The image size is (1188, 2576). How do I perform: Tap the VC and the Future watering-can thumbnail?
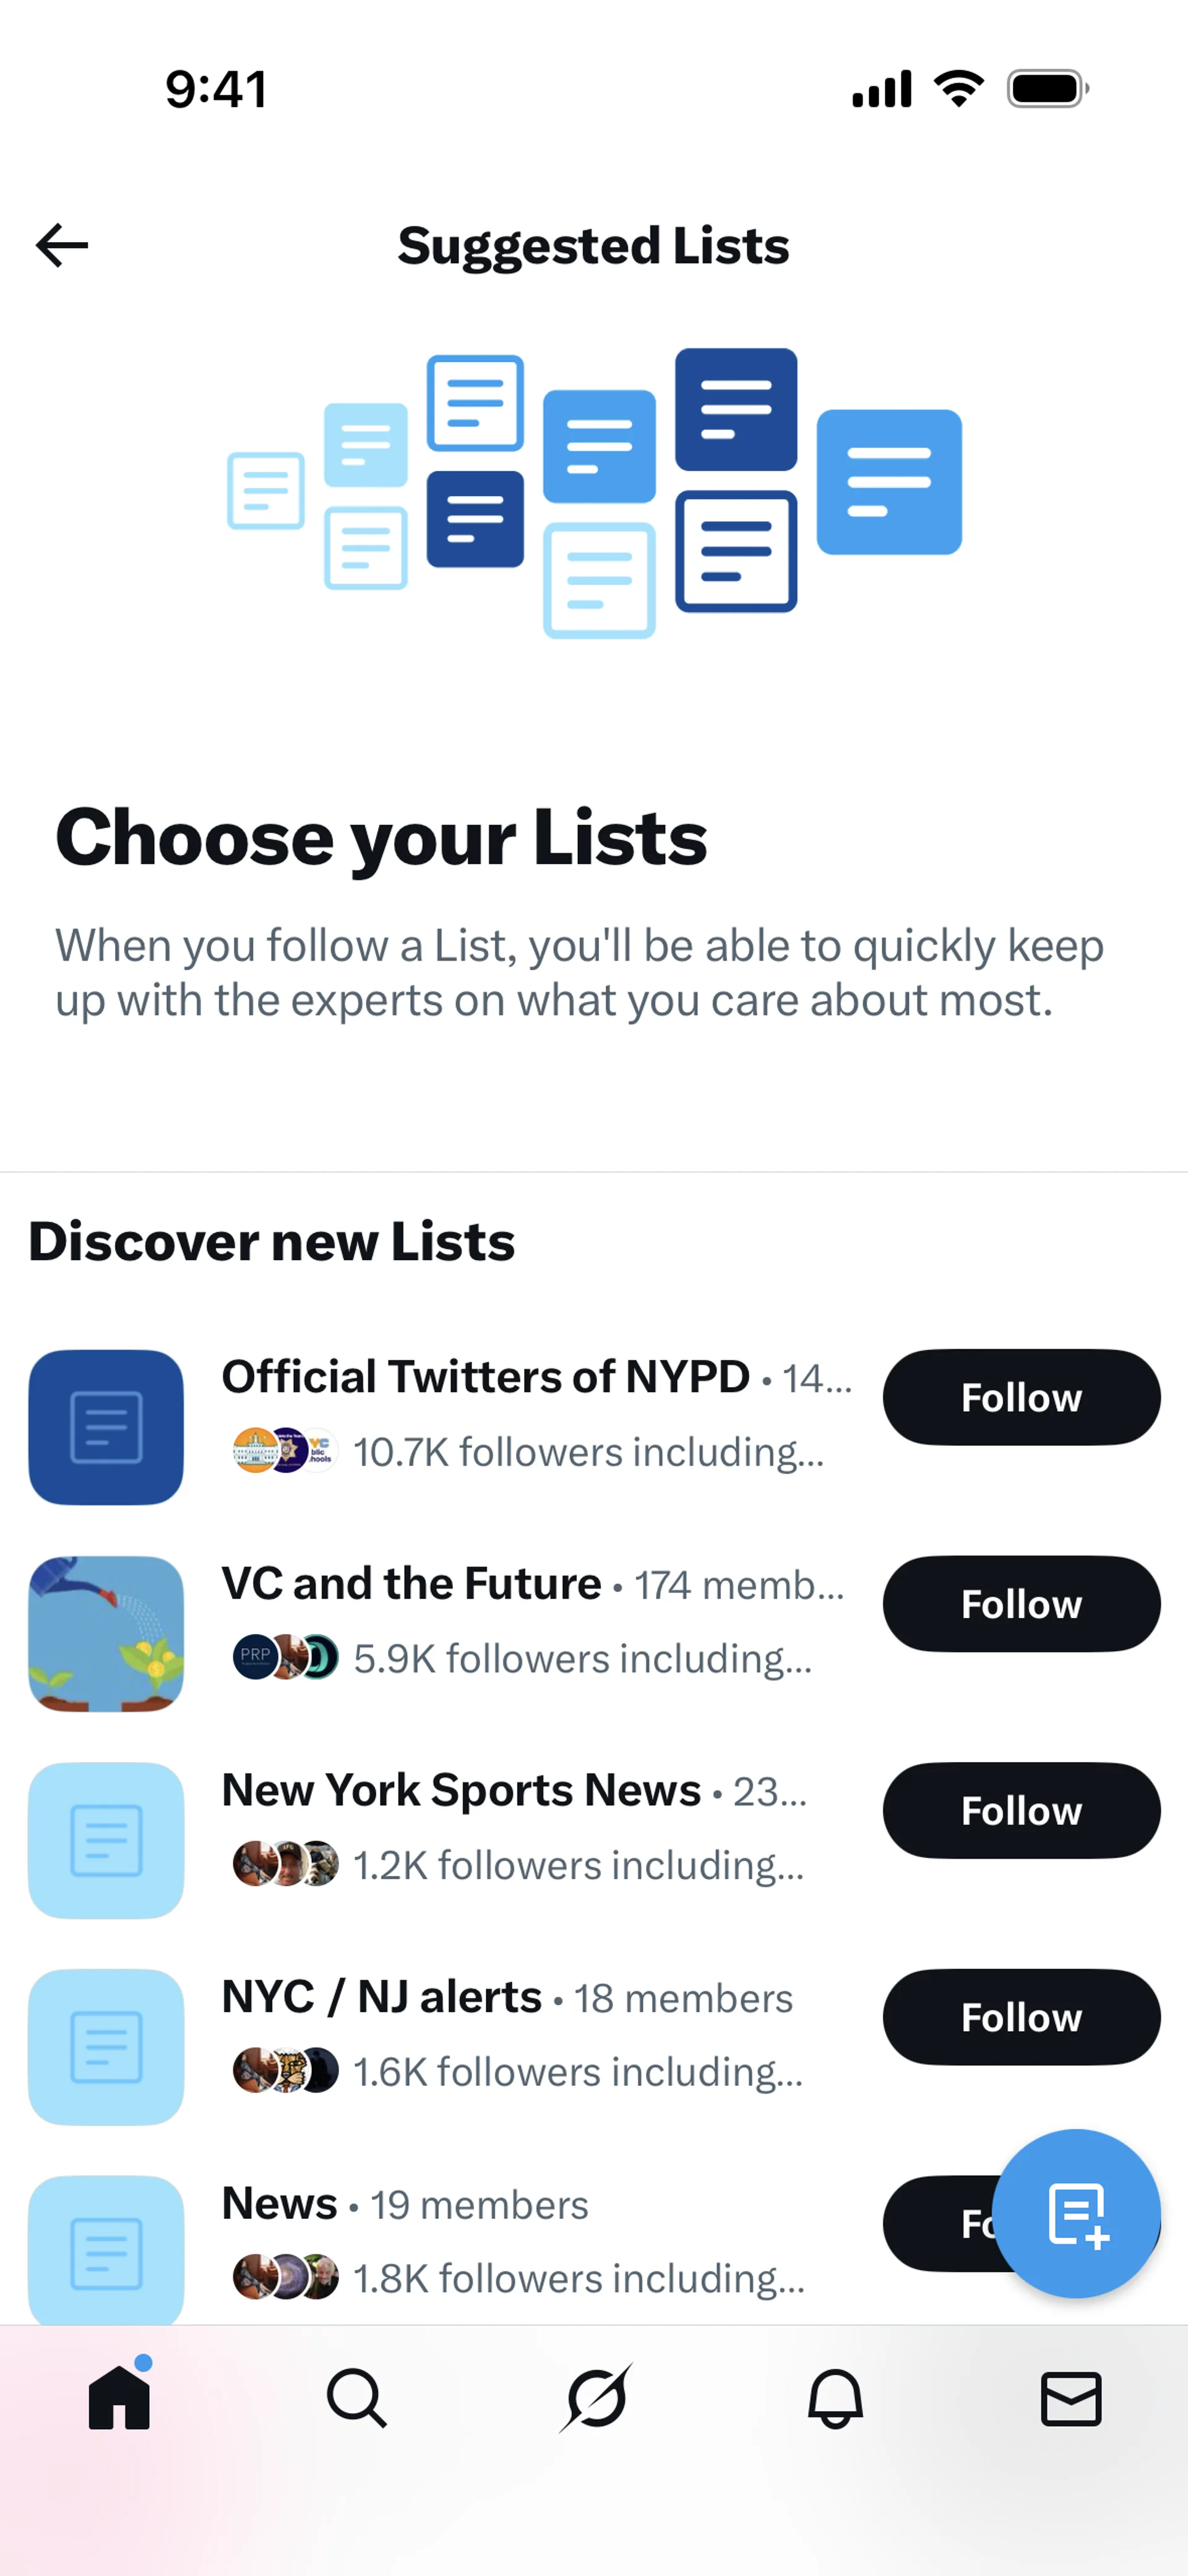pos(106,1633)
